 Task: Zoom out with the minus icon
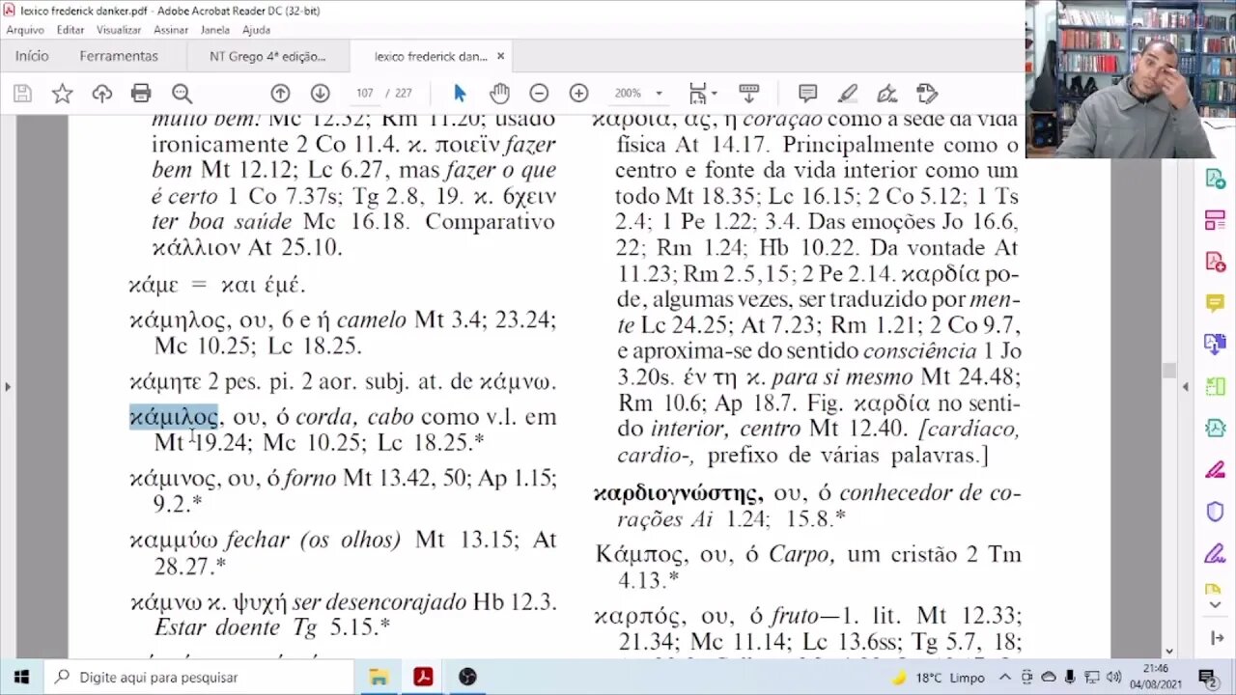[539, 94]
